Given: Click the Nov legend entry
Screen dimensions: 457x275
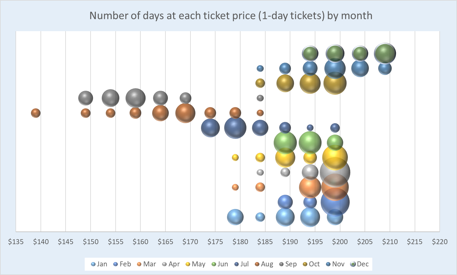Looking at the screenshot, I should pos(335,264).
